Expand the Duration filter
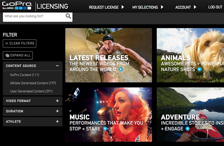The image size is (224, 146). (x=57, y=111)
